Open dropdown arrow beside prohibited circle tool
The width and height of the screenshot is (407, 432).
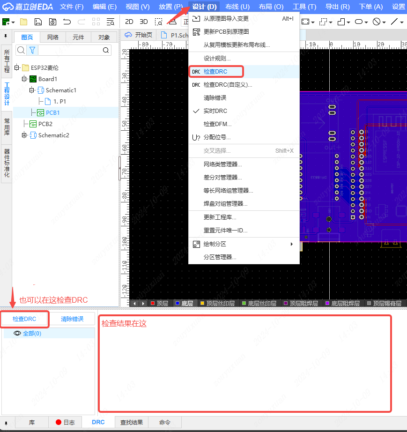coord(384,22)
